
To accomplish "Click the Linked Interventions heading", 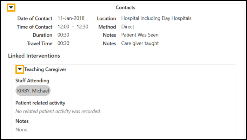I will pyautogui.click(x=34, y=56).
